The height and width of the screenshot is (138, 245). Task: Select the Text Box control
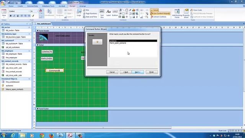pos(102,13)
